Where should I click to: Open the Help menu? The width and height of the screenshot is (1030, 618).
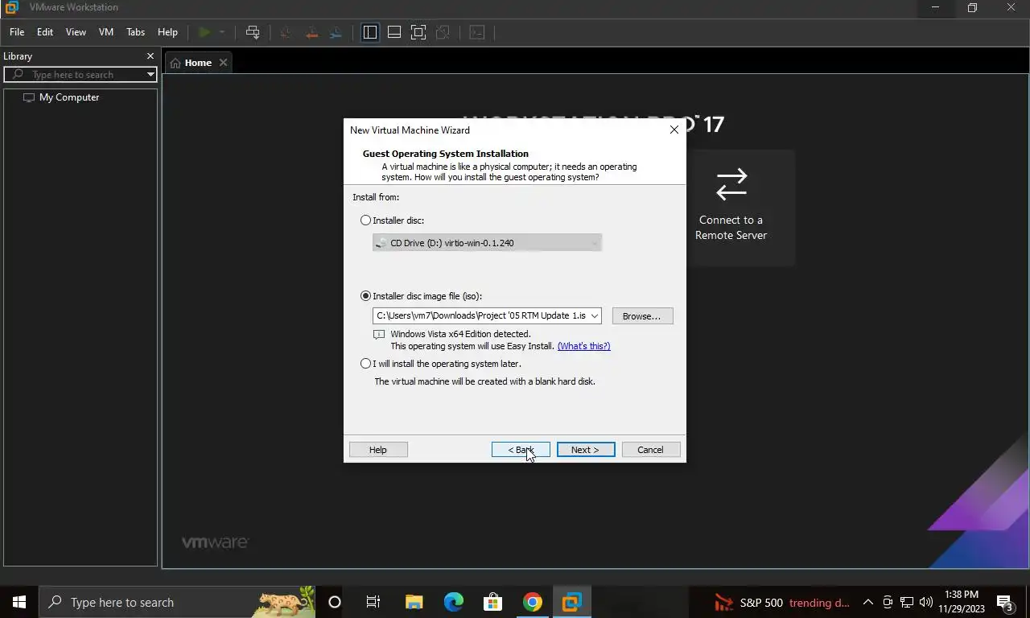point(167,32)
